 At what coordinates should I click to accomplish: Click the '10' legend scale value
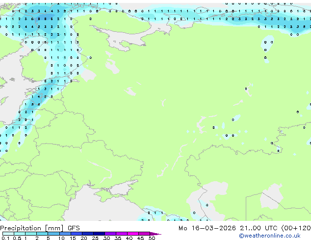pos(61,238)
